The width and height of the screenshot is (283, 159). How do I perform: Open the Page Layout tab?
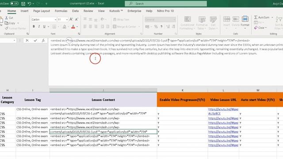(42, 11)
